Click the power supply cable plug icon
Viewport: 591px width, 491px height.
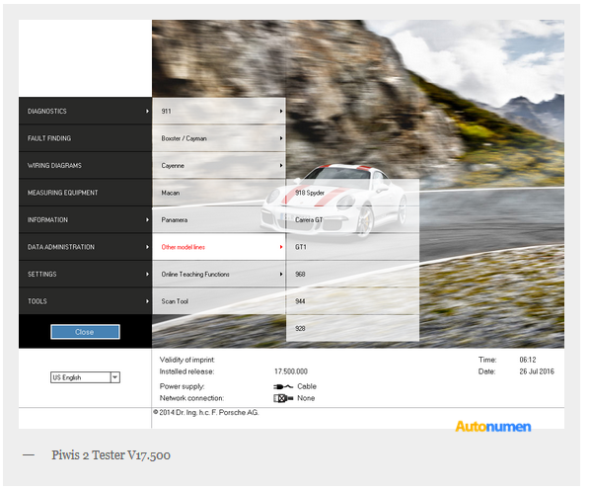283,386
